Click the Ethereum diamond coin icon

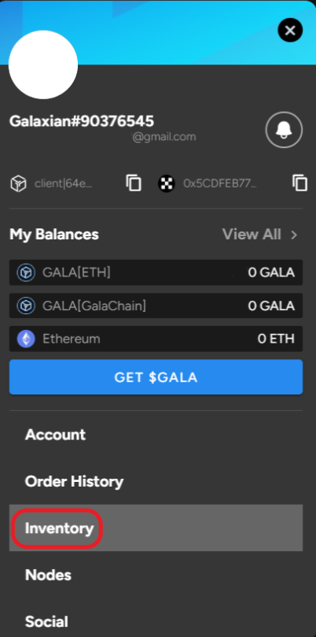tap(26, 339)
